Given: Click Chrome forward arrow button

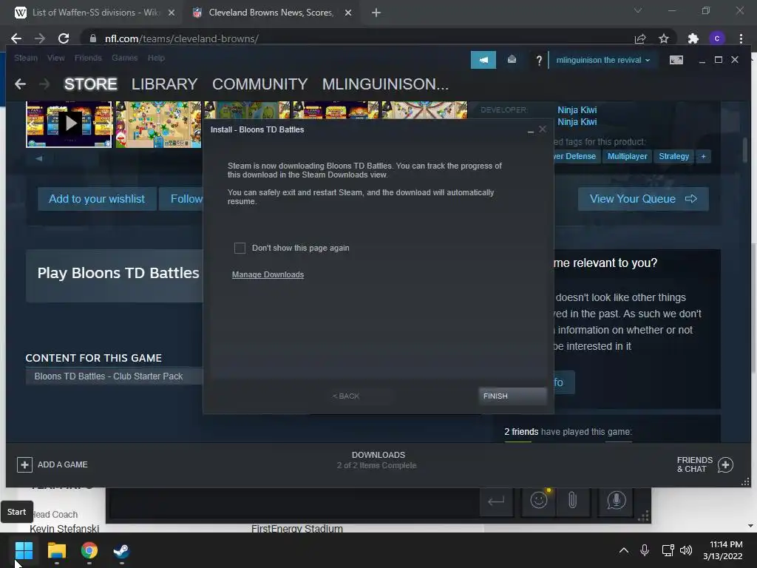Looking at the screenshot, I should point(40,38).
